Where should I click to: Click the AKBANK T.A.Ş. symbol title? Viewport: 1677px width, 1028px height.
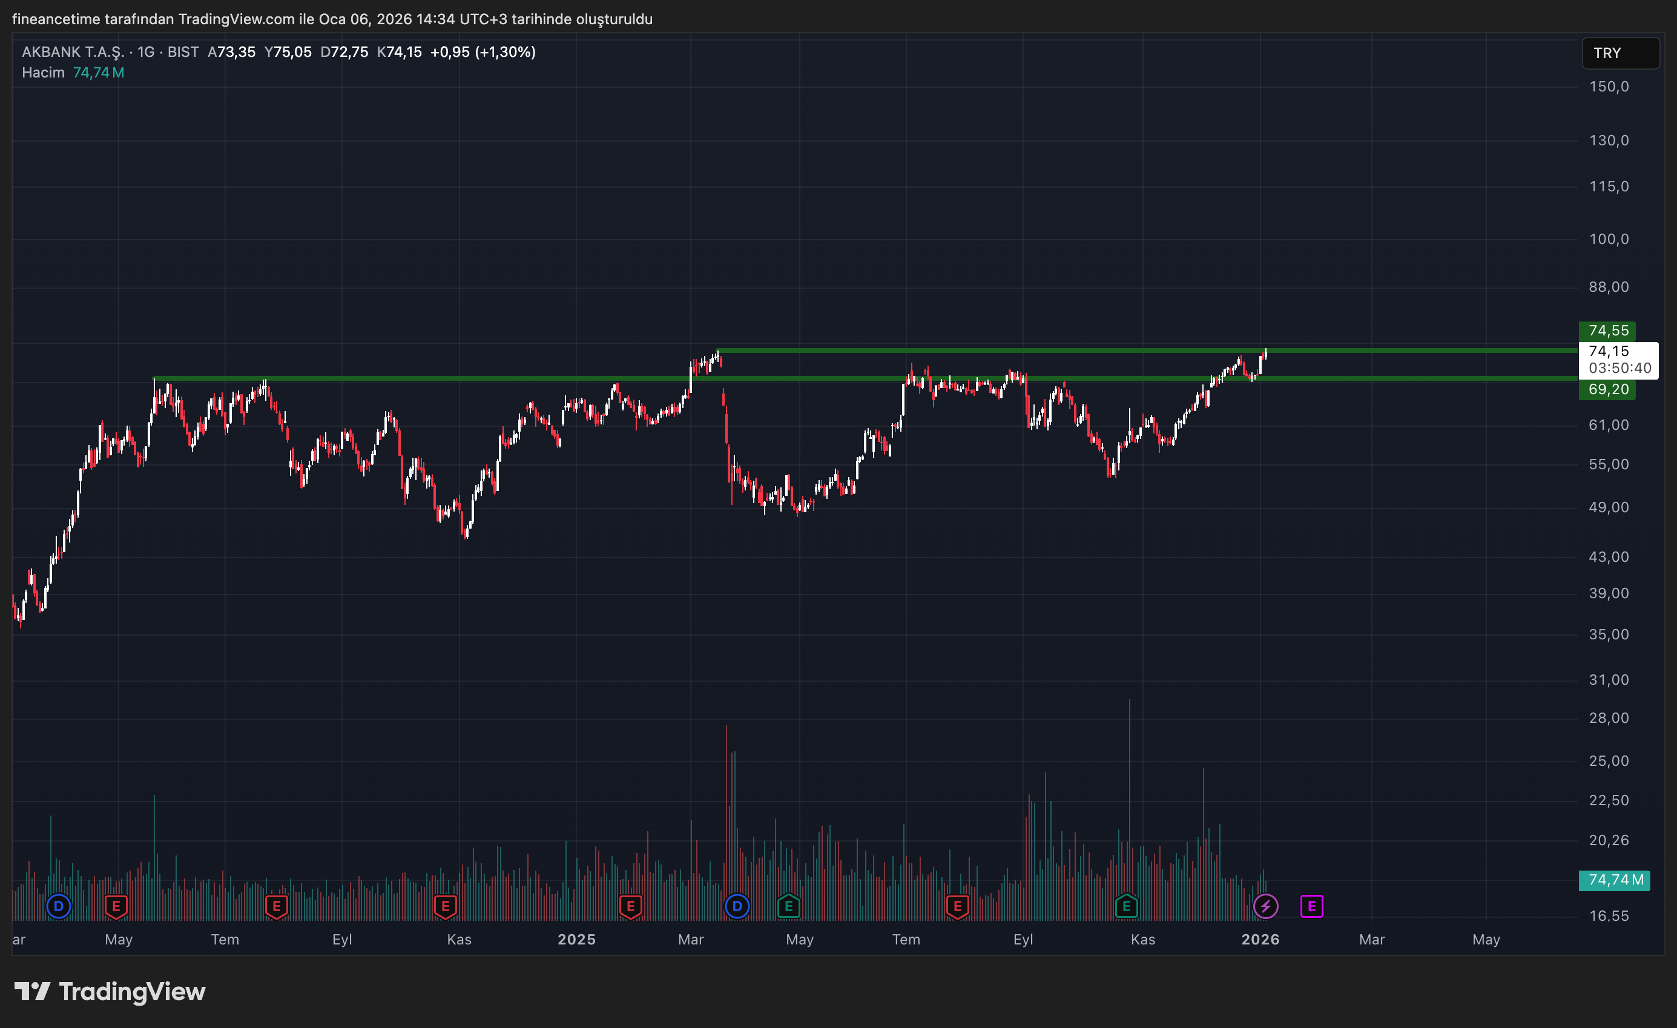point(72,51)
